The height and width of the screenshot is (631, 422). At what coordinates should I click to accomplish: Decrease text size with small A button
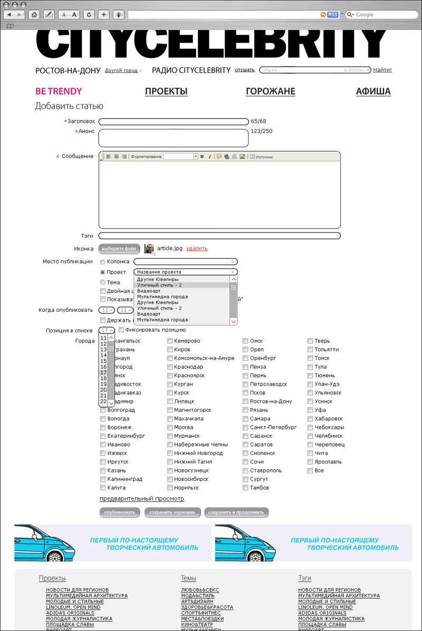point(64,15)
